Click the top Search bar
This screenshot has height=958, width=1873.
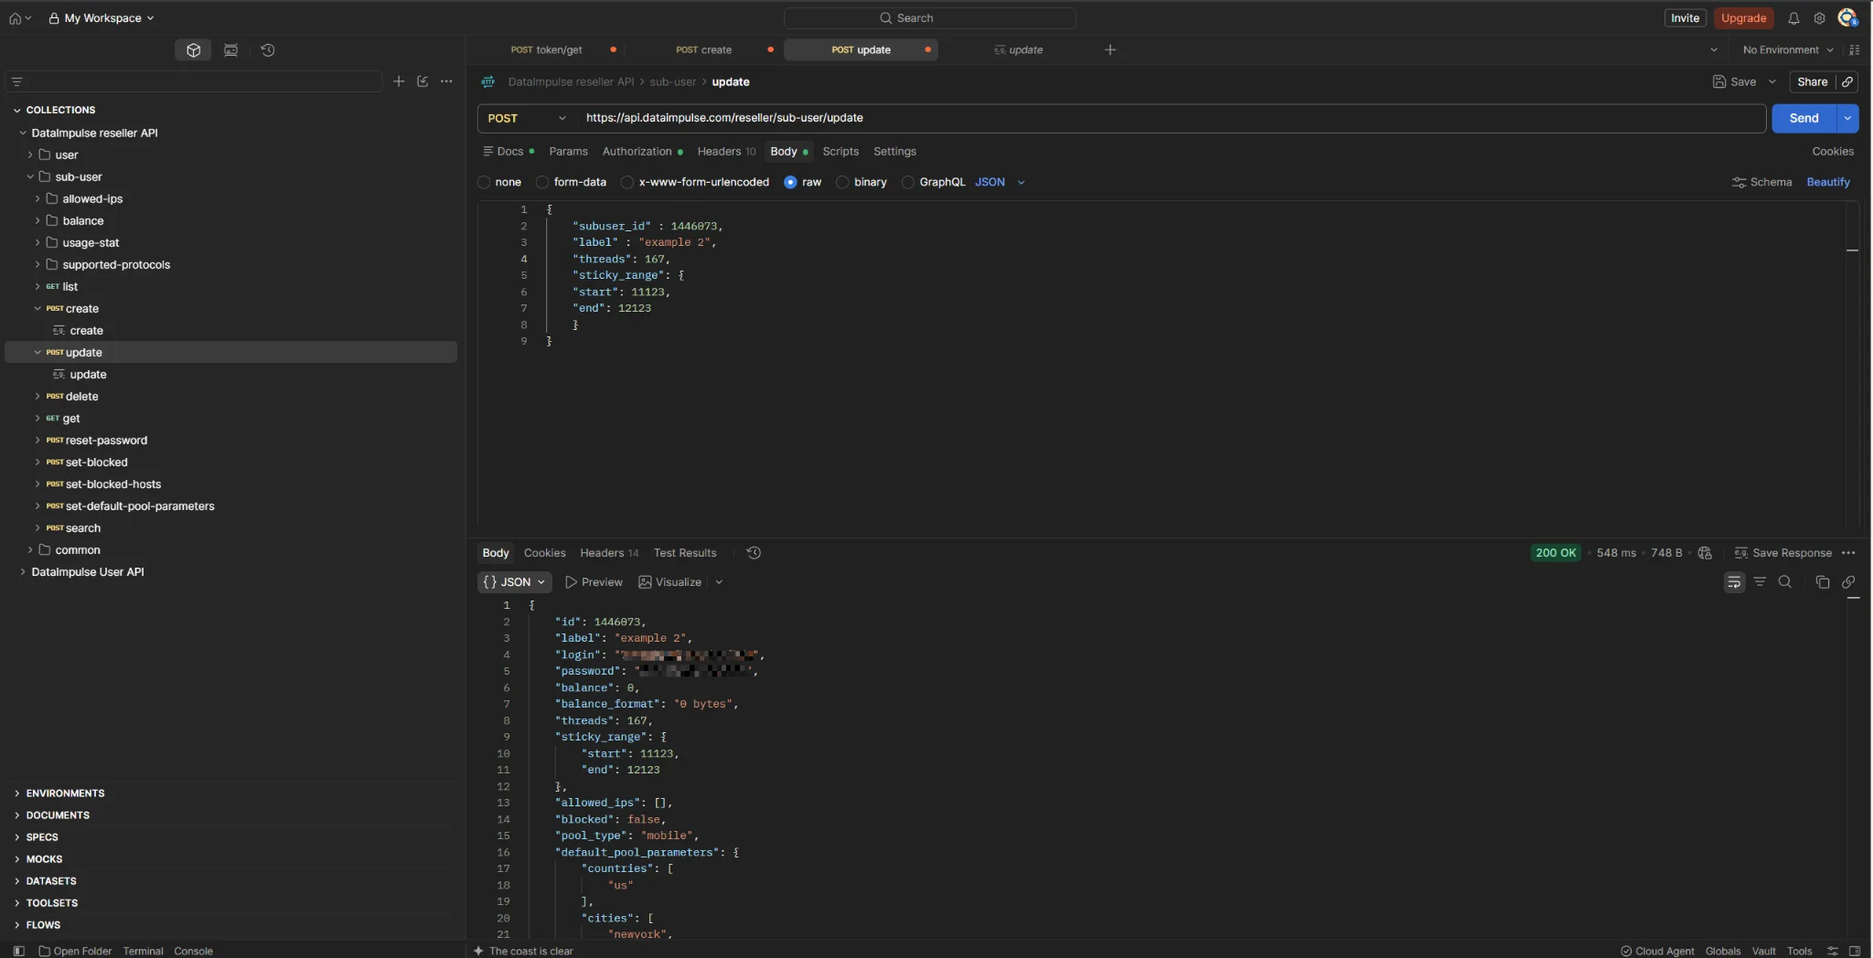[x=930, y=18]
